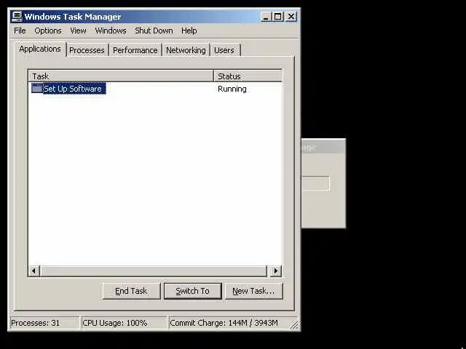The height and width of the screenshot is (349, 466).
Task: Open the File menu
Action: tap(20, 31)
